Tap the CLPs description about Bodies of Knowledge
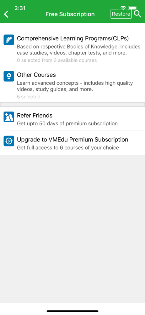 78,50
